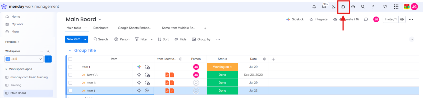Open Workspaces three-dot options
The height and width of the screenshot is (98, 423).
41,51
